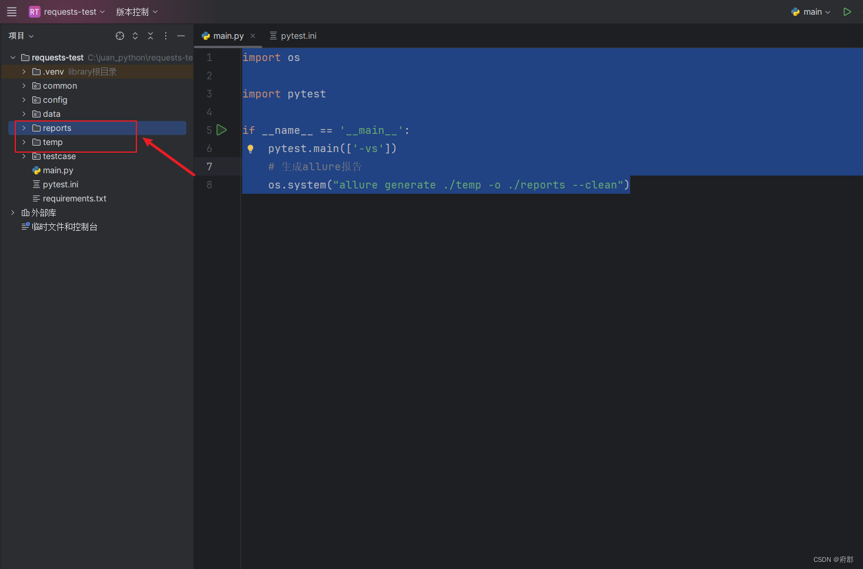The width and height of the screenshot is (863, 569).
Task: Collapse the requests-test root node
Action: click(13, 57)
